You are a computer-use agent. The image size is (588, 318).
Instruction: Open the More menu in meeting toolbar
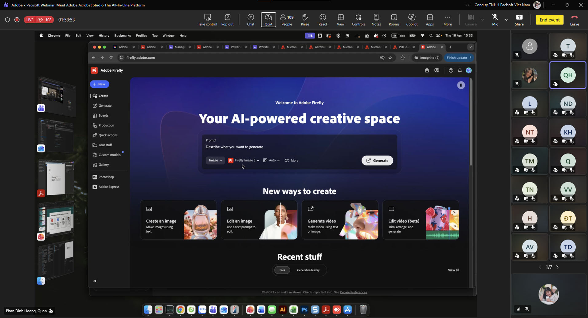447,20
